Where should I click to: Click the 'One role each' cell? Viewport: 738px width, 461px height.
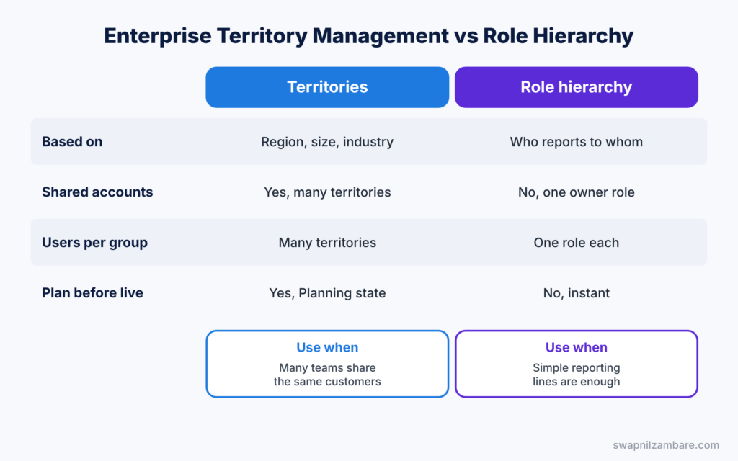576,242
